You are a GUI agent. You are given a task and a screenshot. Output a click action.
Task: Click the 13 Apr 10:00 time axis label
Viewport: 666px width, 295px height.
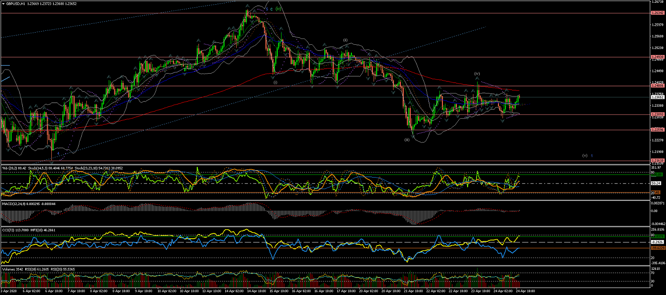[x=211, y=291]
